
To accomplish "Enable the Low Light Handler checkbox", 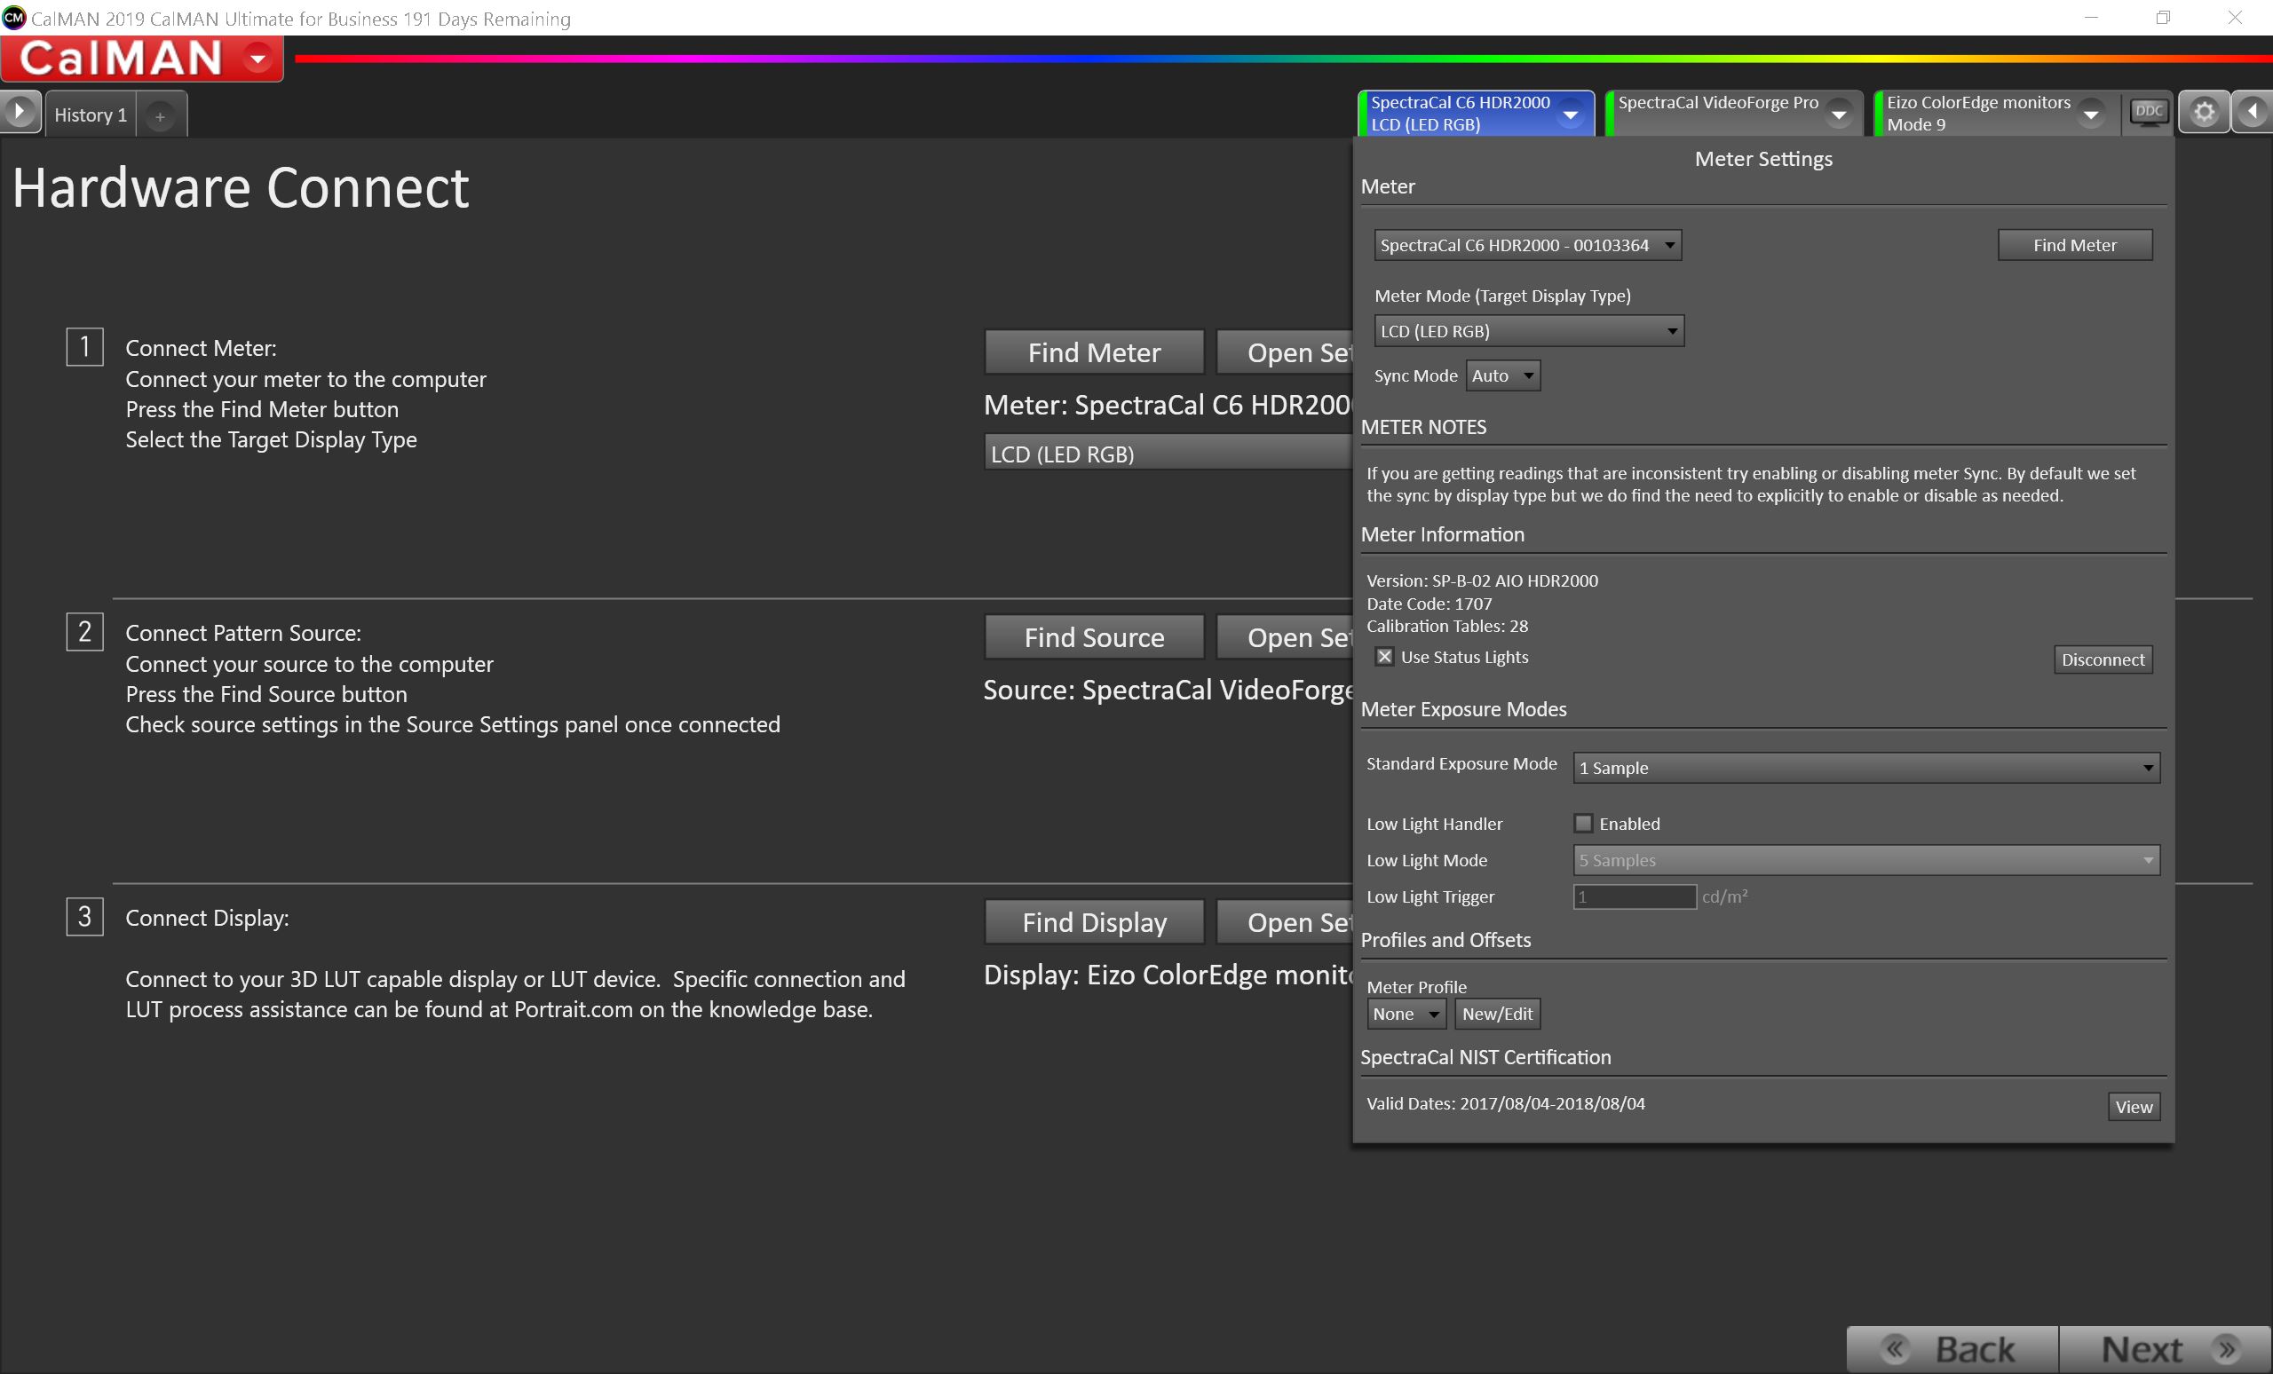I will point(1583,823).
